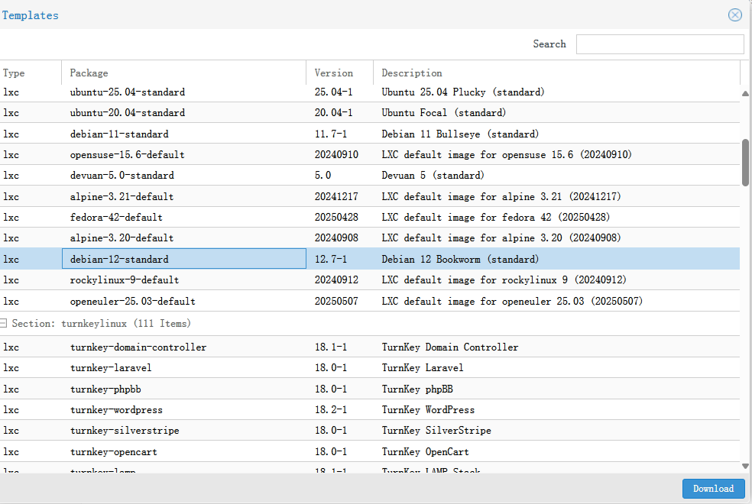
Task: Select the turnkey-opencart template
Action: (x=113, y=452)
